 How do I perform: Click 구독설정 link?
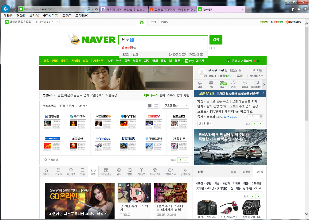tap(51, 160)
